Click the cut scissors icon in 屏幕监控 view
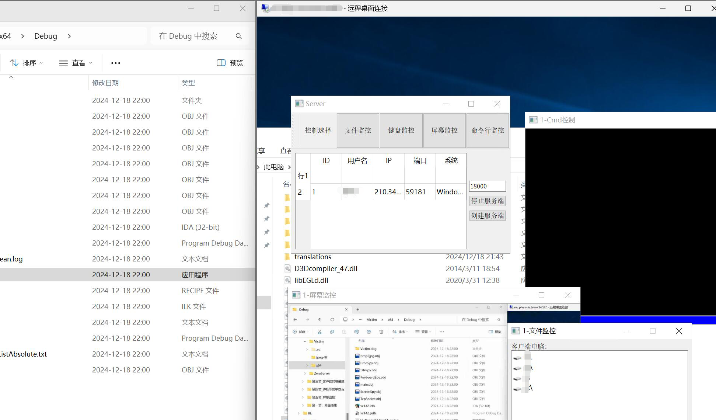The width and height of the screenshot is (716, 420). pyautogui.click(x=319, y=332)
